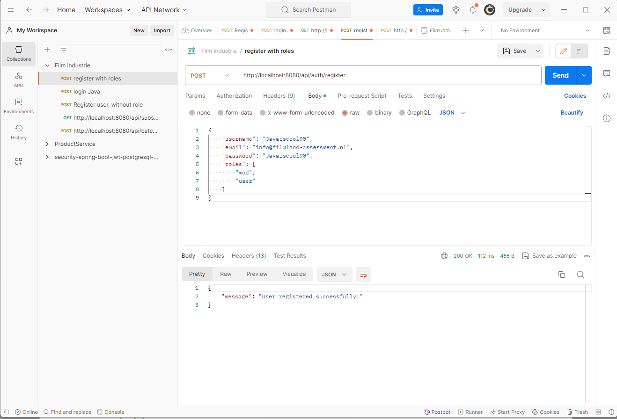Image resolution: width=617 pixels, height=419 pixels.
Task: Save the request
Action: 514,51
